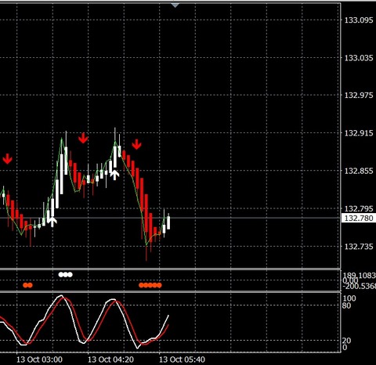Click the -200.5368 indicator scale value
The image size is (376, 365).
coord(360,287)
